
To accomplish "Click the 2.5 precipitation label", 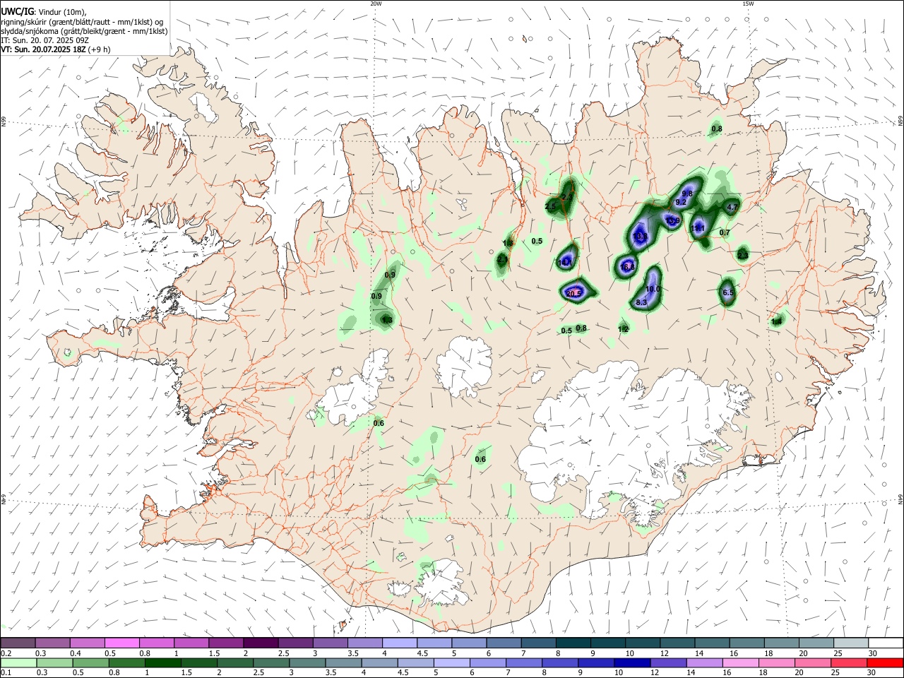I will [x=551, y=206].
